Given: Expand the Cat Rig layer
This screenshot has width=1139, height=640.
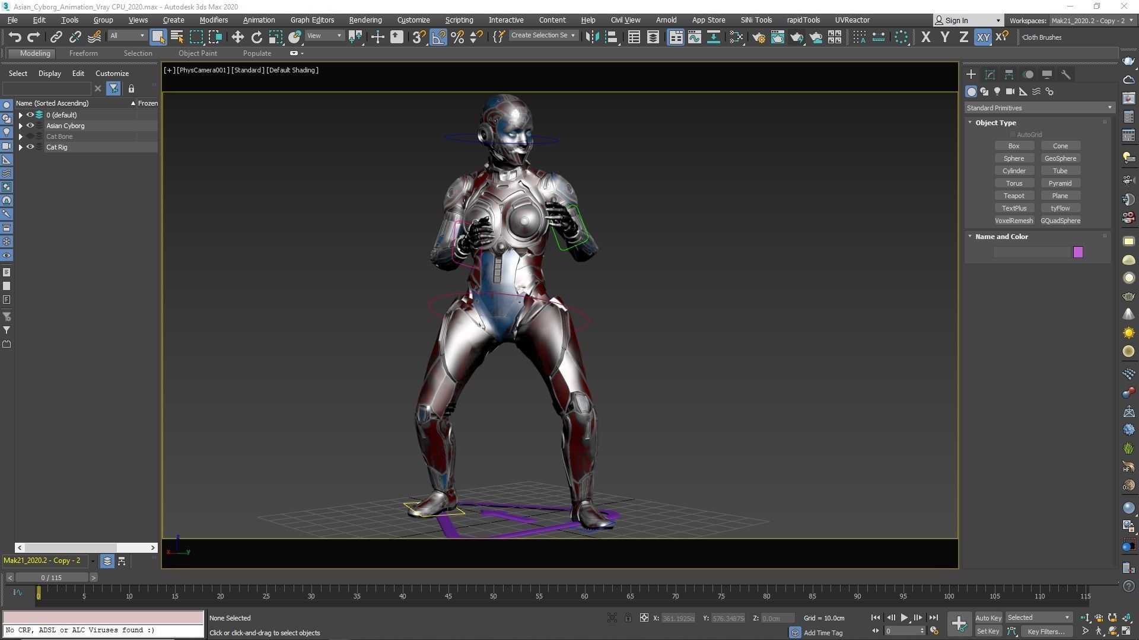Looking at the screenshot, I should [21, 147].
